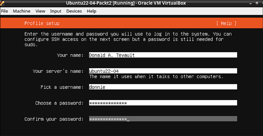Click the 'Confirm your password:' label
This screenshot has width=263, height=136.
pyautogui.click(x=54, y=119)
